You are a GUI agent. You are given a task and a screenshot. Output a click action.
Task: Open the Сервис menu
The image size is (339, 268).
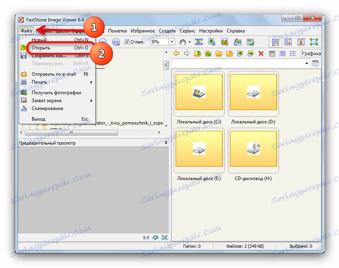click(188, 31)
